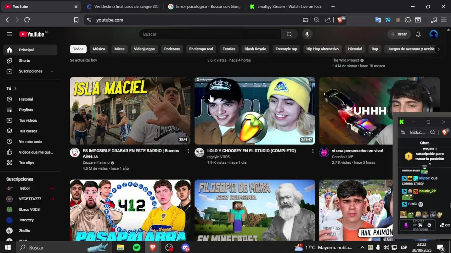The width and height of the screenshot is (451, 253).
Task: Open the Goncho LIVE channel link
Action: (342, 157)
